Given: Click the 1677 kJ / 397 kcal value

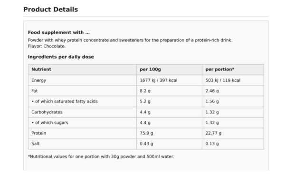Looking at the screenshot, I should pos(159,80).
